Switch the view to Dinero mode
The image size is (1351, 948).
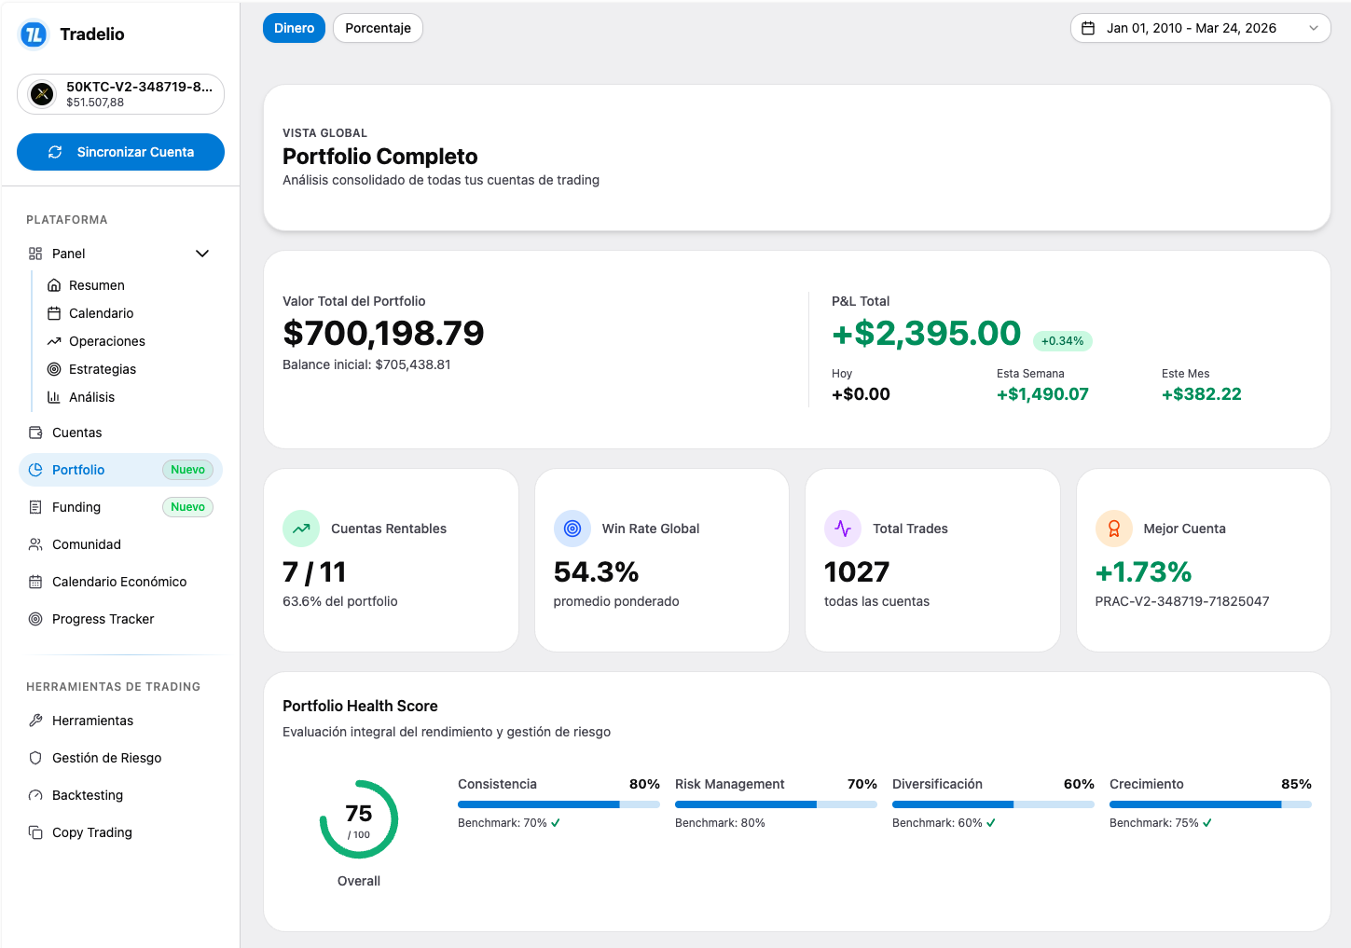point(294,28)
